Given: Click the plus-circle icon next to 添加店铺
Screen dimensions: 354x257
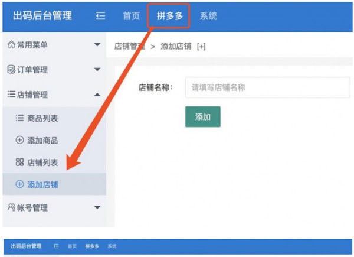Looking at the screenshot, I should [19, 184].
